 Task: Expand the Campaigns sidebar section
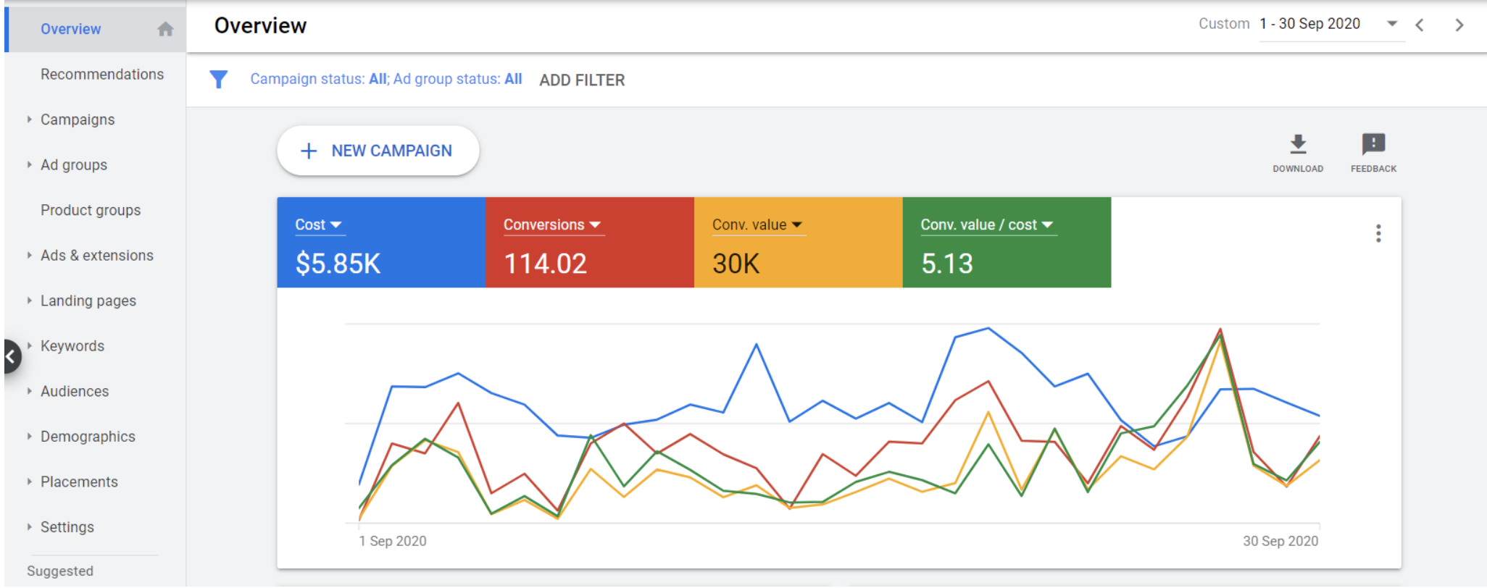point(30,119)
